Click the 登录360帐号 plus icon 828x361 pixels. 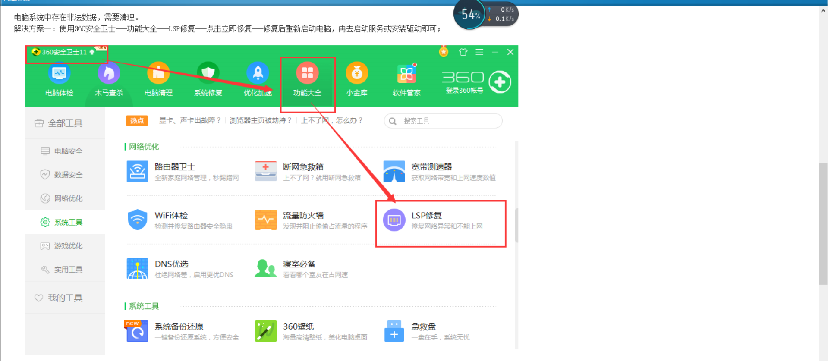point(500,82)
